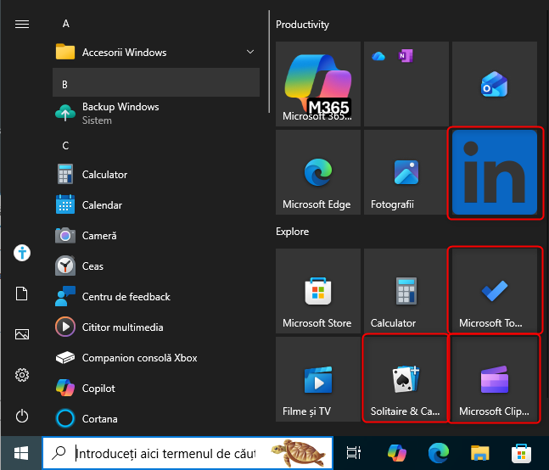Open Documents from the Start sidebar
Viewport: 549px width, 470px height.
[22, 294]
